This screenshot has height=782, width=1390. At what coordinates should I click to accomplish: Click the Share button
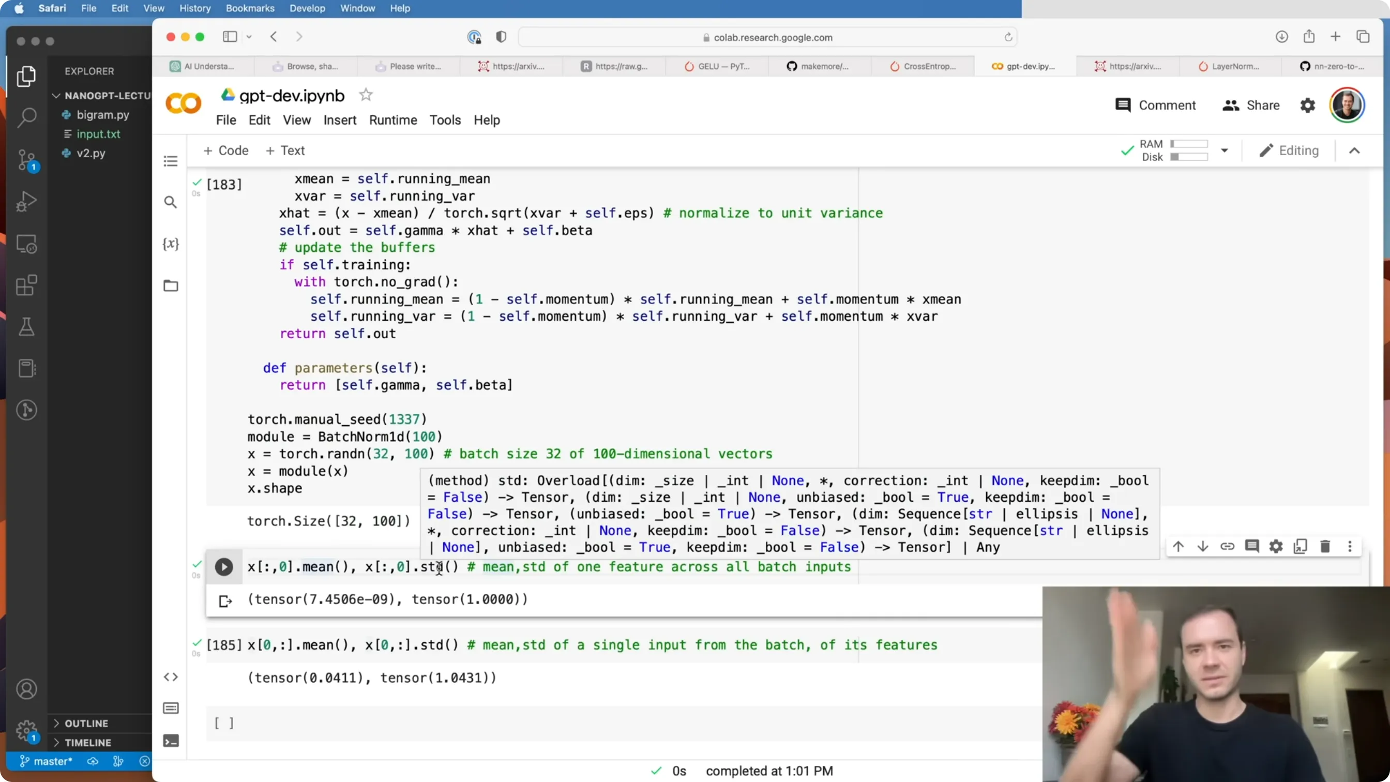(x=1251, y=105)
